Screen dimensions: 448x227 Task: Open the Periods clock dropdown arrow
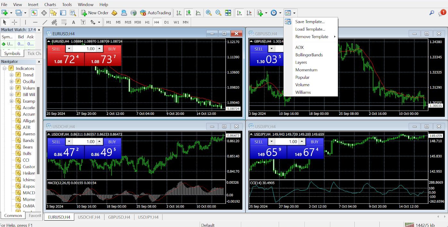click(280, 13)
